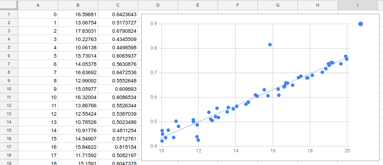Select column A header
The height and width of the screenshot is (165, 383).
[38, 5]
